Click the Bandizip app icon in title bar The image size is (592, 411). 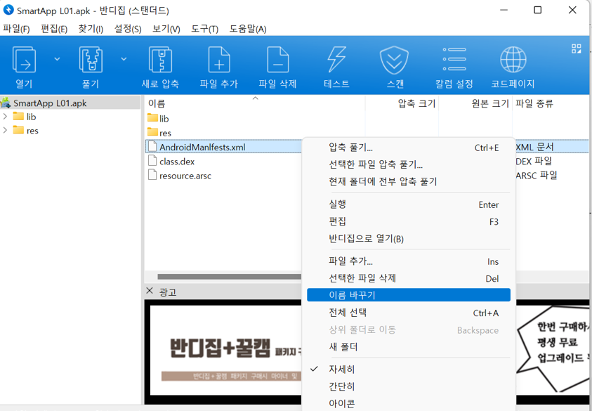point(8,10)
